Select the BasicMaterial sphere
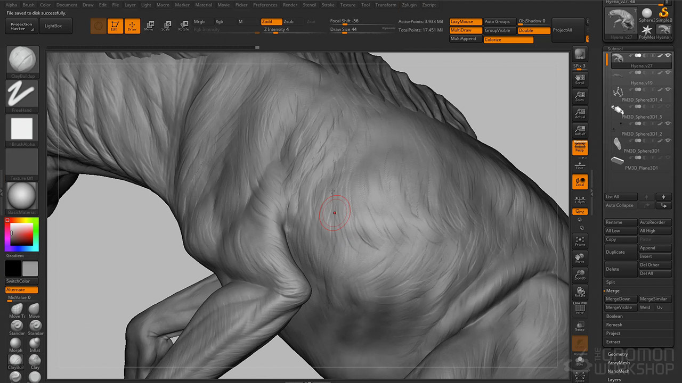This screenshot has height=383, width=682. 22,196
